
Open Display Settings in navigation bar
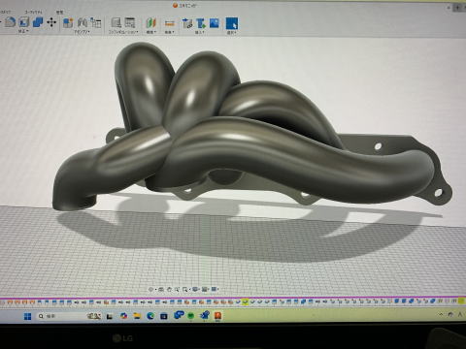(x=195, y=289)
